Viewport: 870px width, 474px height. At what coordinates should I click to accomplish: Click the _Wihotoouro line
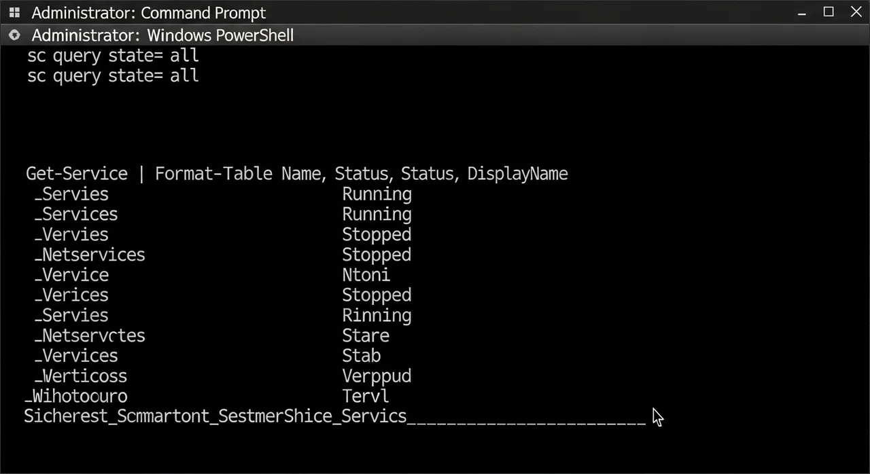pos(75,397)
